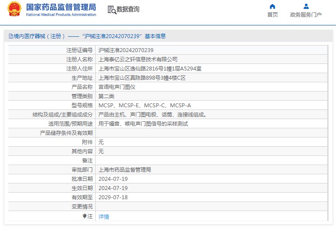Viewport: 336px width, 229px height.
Task: Click the 数据查询 heading text
Action: pos(128,9)
